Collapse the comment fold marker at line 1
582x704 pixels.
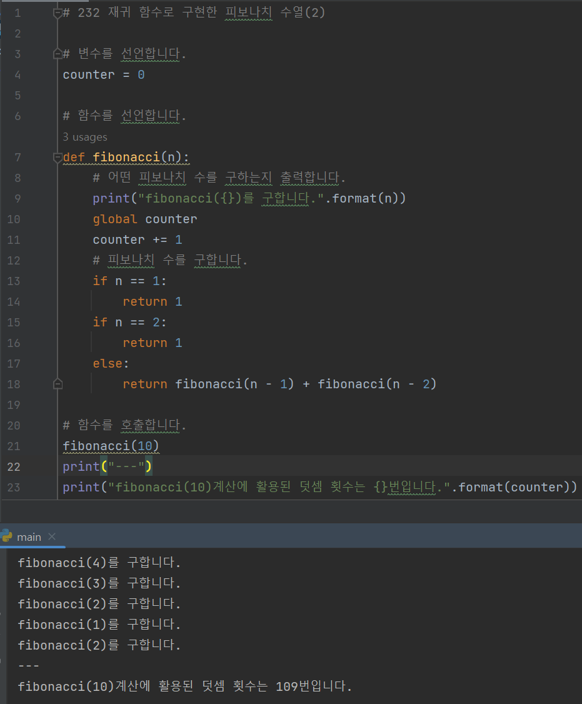click(x=58, y=13)
